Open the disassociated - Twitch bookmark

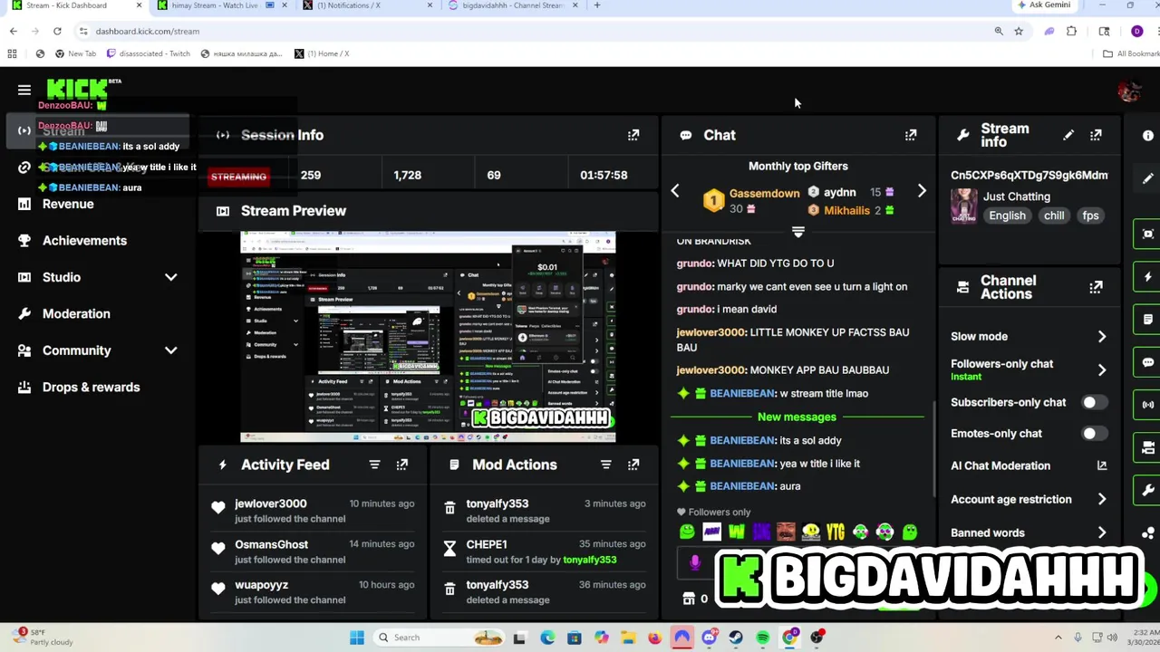[x=149, y=53]
